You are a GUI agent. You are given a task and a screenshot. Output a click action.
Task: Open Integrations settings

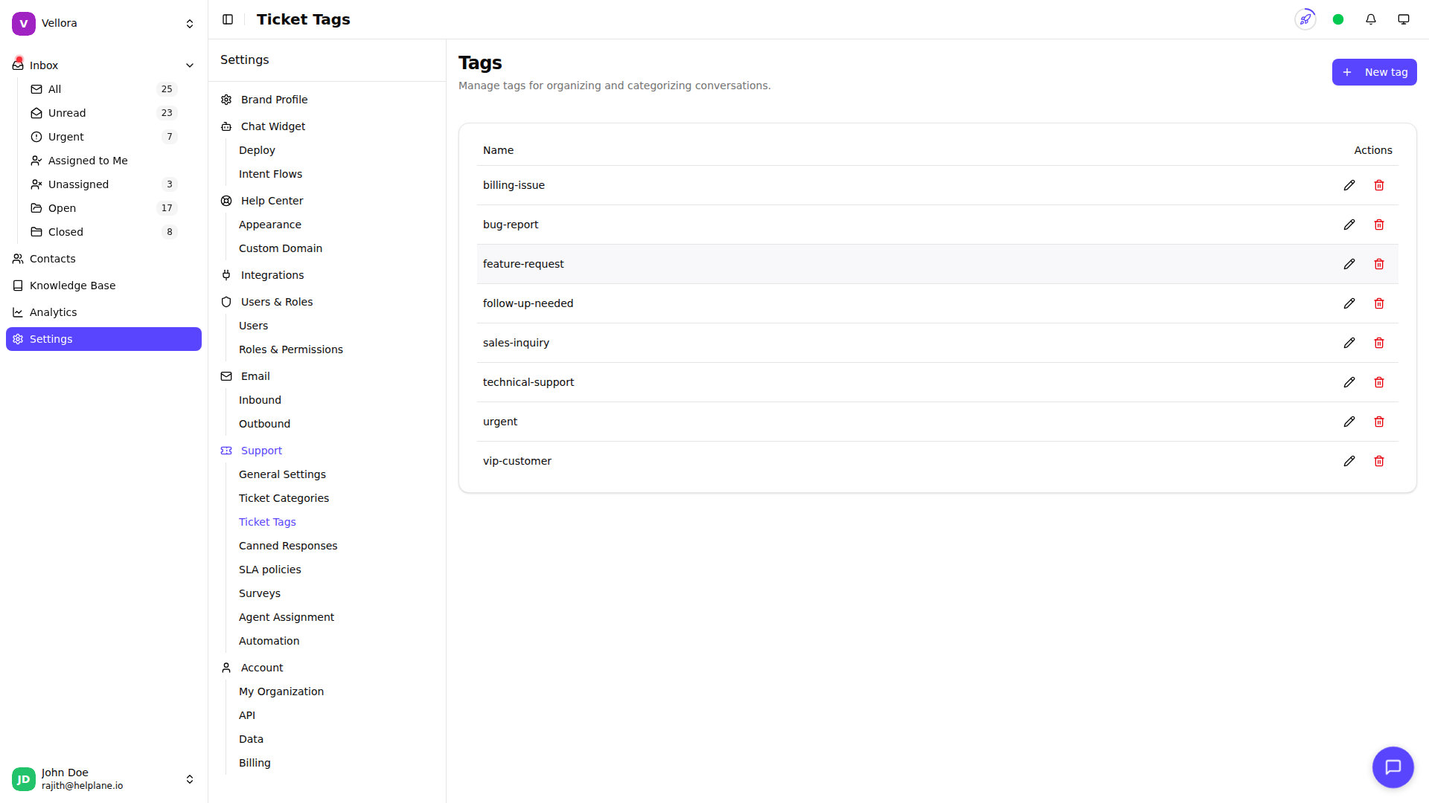click(272, 275)
